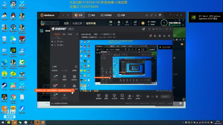Viewport: 223px width, 125px height.
Task: Open the League client 生涯 profile icon
Action: coord(111,23)
